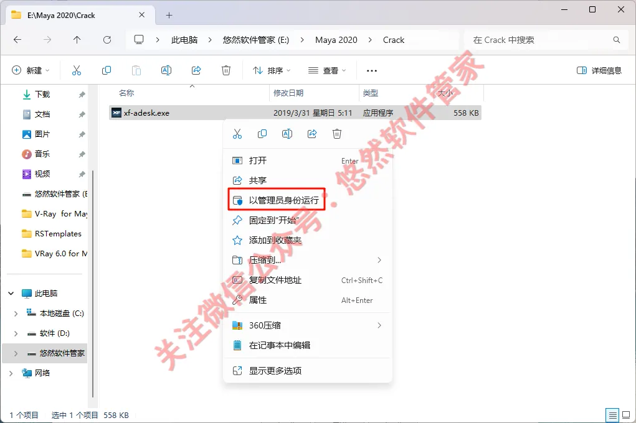Select 显示更多选项 in the context menu
The height and width of the screenshot is (423, 636).
(308, 371)
